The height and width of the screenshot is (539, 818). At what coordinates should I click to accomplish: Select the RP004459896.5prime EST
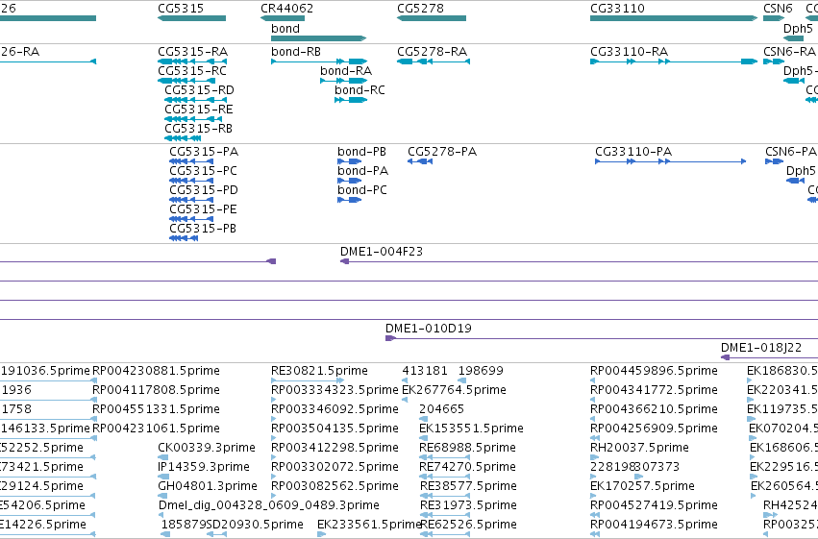click(x=654, y=371)
